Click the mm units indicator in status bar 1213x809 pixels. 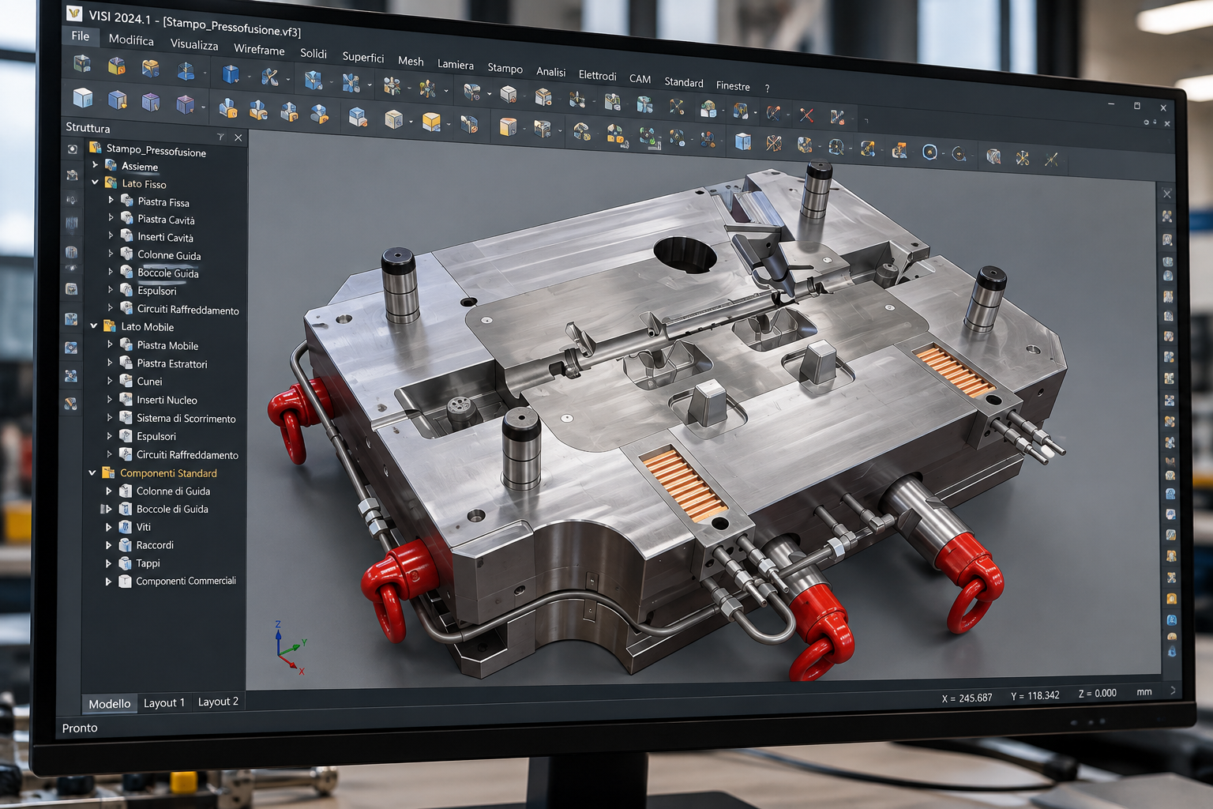(x=1144, y=692)
